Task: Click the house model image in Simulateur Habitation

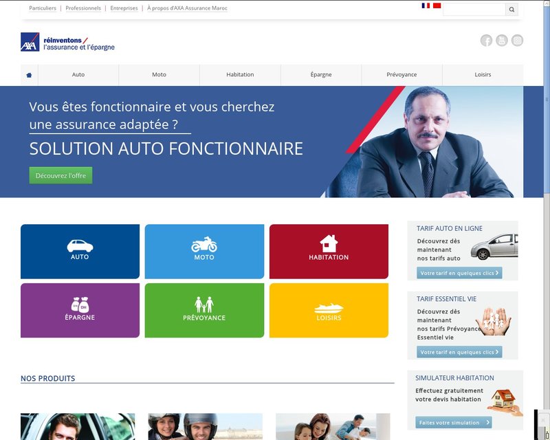Action: pyautogui.click(x=505, y=401)
